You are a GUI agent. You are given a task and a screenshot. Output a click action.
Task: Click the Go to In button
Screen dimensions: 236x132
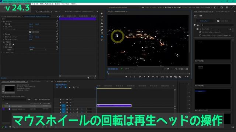click(140, 77)
